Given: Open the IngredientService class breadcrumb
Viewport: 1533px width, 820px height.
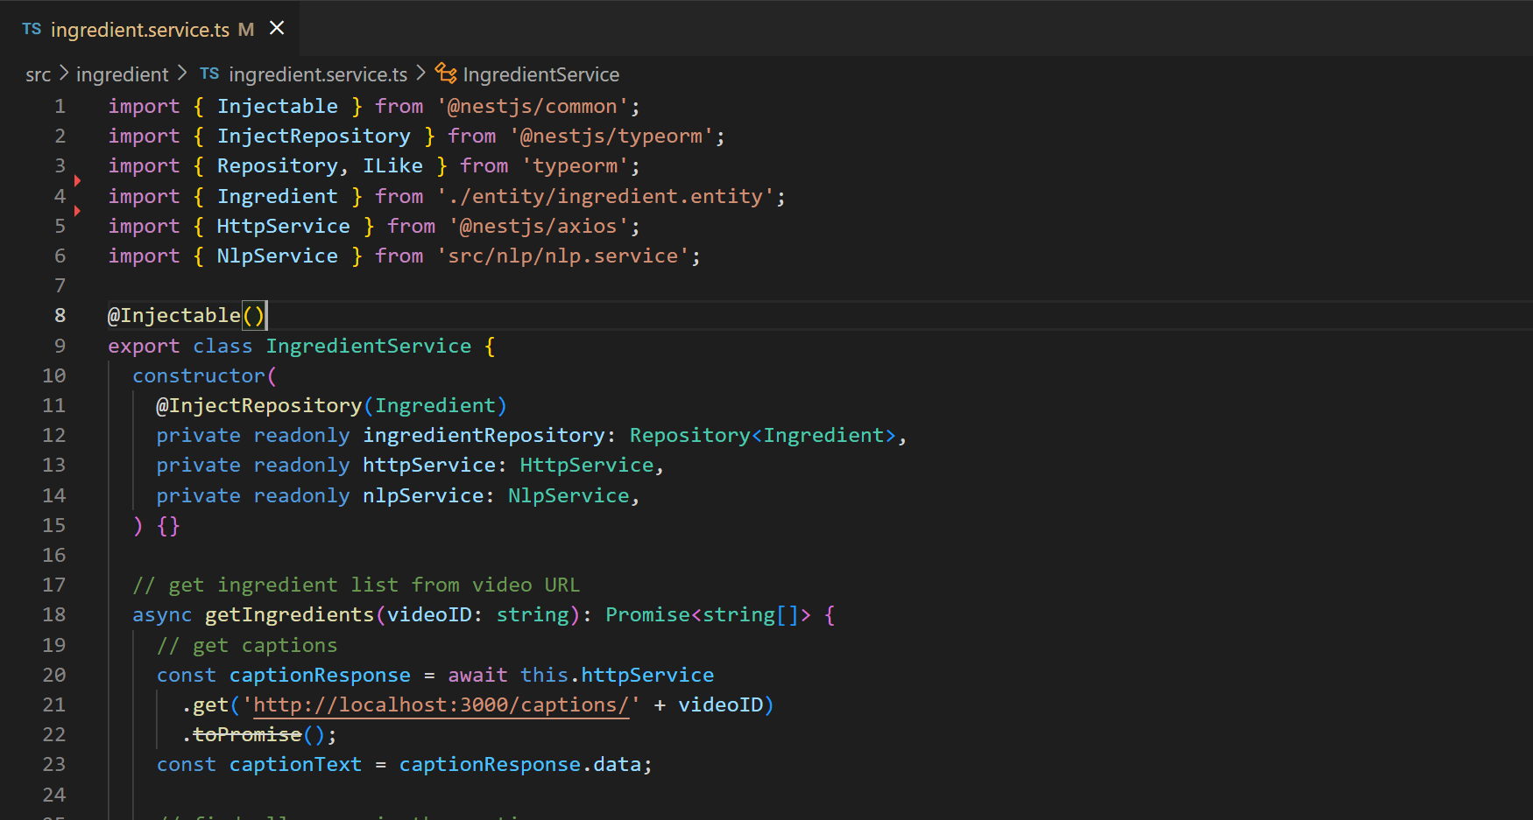Looking at the screenshot, I should pos(540,74).
